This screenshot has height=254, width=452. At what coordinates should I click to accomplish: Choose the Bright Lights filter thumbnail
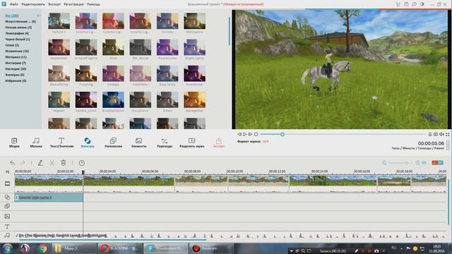click(195, 47)
